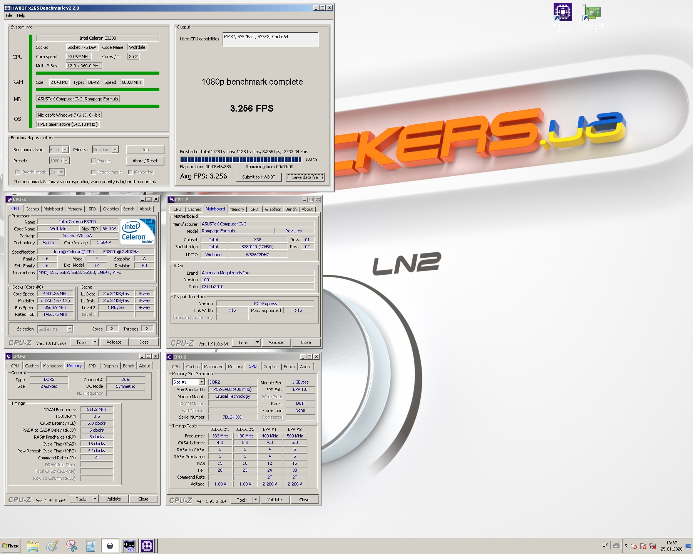Image resolution: width=693 pixels, height=554 pixels.
Task: Open the on-screen keyboard tray icon
Action: [616, 545]
